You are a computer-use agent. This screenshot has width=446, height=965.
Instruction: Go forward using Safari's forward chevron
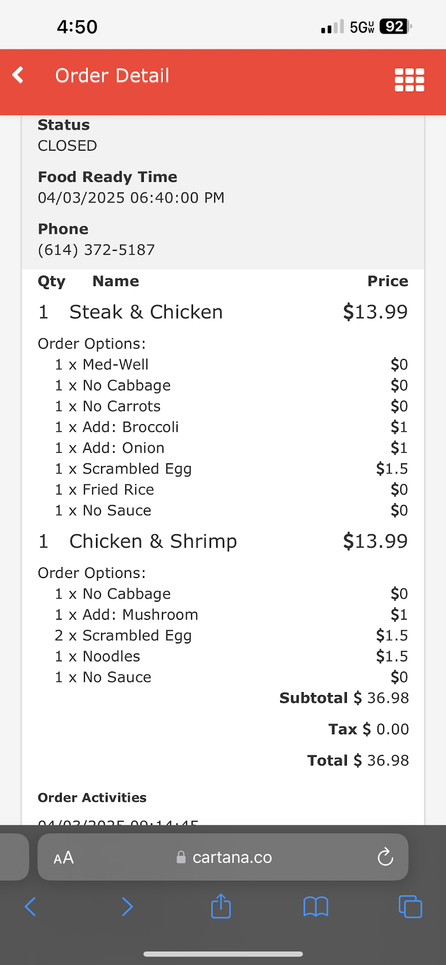[x=127, y=907]
